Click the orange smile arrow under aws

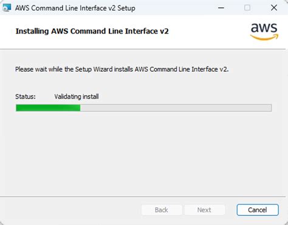pos(264,37)
